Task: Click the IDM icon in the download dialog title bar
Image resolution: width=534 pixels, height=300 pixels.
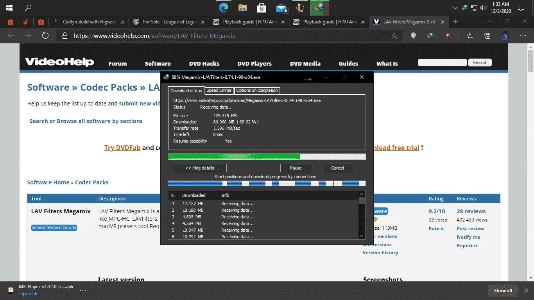Action: click(167, 77)
